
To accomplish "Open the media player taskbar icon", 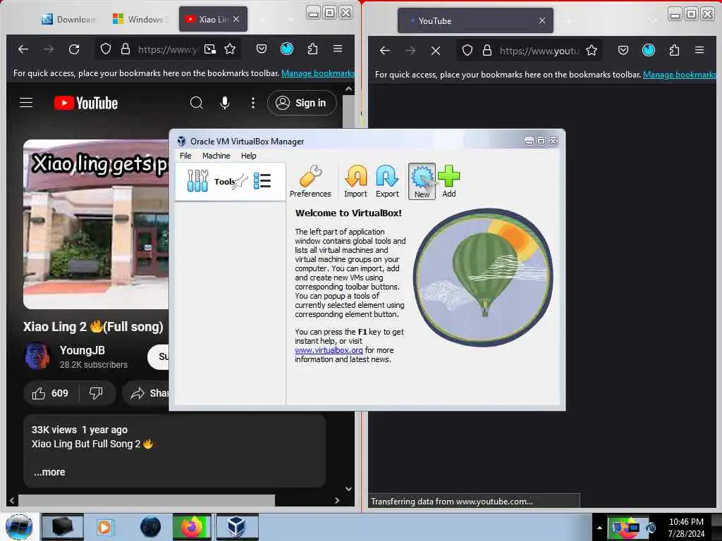I will tap(104, 527).
